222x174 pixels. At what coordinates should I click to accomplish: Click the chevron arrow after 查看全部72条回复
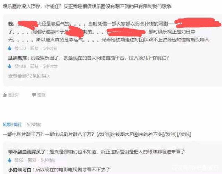click(x=48, y=76)
